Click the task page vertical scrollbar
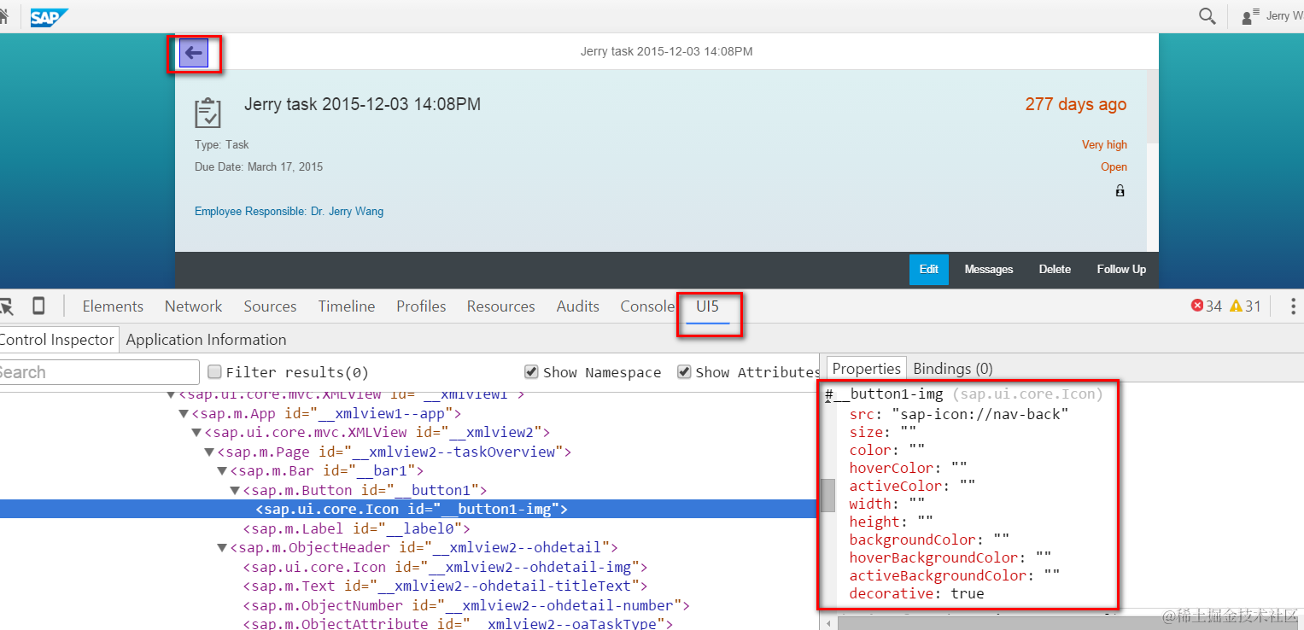The height and width of the screenshot is (630, 1304). (x=1152, y=107)
